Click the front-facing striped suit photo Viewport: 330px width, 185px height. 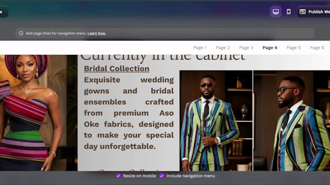pos(216,121)
